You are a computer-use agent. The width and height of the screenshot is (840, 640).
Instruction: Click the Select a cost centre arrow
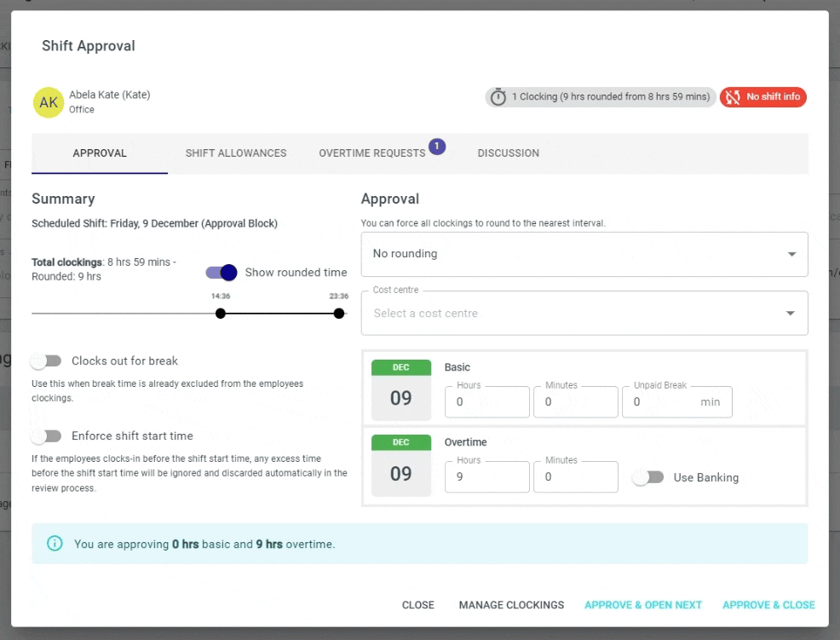pos(791,313)
